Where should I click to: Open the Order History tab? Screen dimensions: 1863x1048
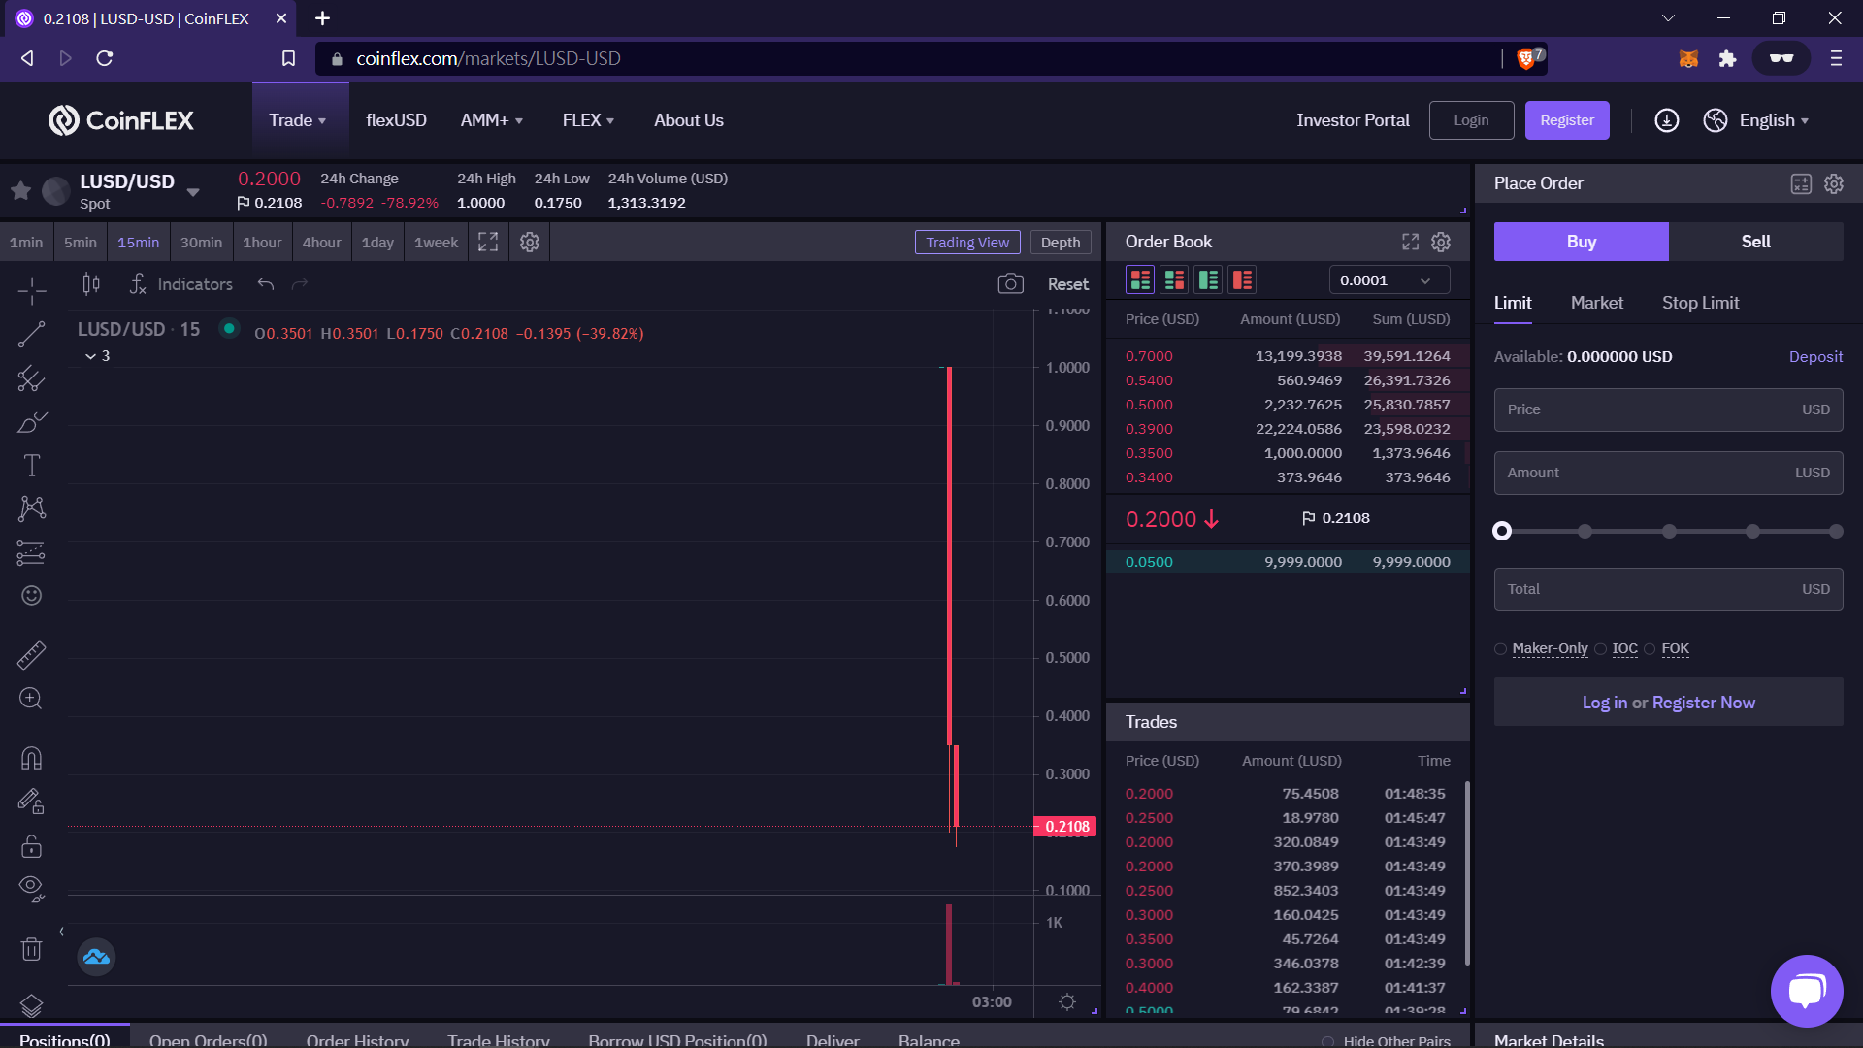(357, 1040)
